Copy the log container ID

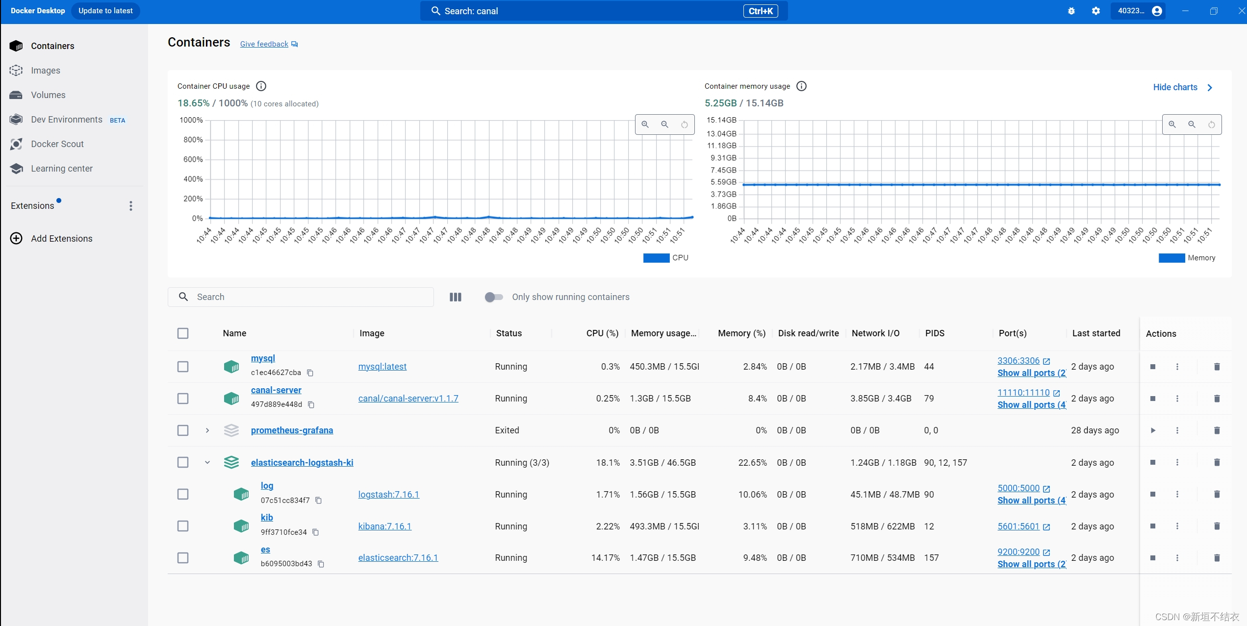(x=318, y=501)
